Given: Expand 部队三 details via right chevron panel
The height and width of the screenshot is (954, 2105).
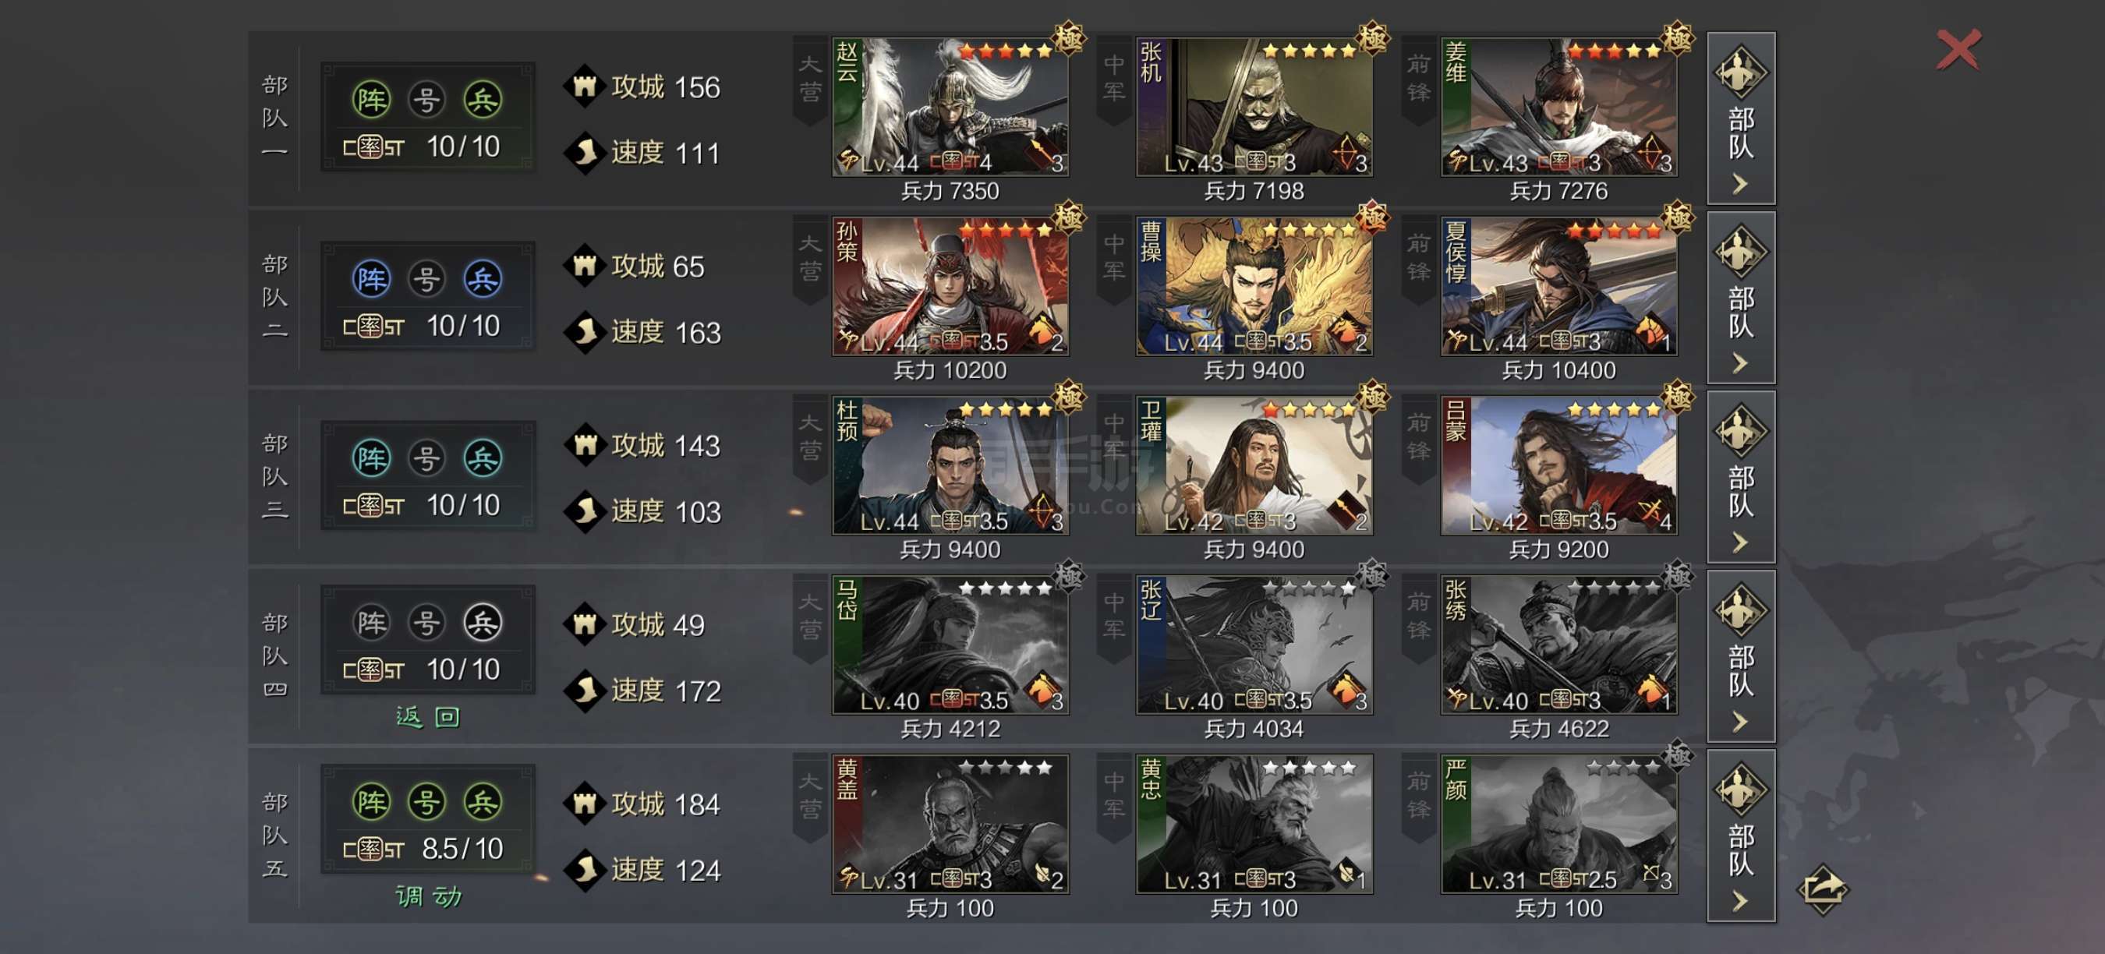Looking at the screenshot, I should coord(1741,477).
